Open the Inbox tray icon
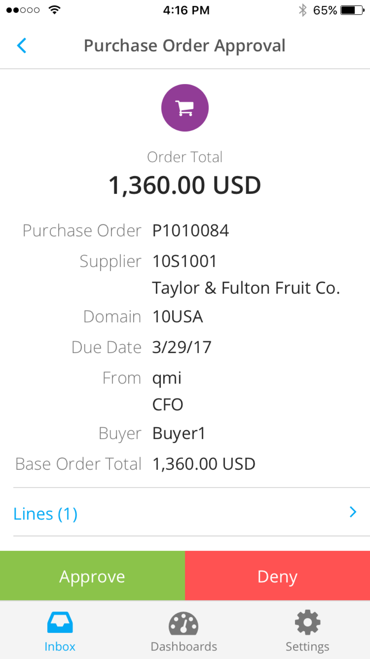Image resolution: width=370 pixels, height=659 pixels. pos(60,622)
